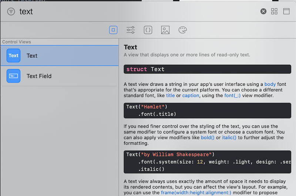
Task: Open the italic() modifier link
Action: pos(229,138)
